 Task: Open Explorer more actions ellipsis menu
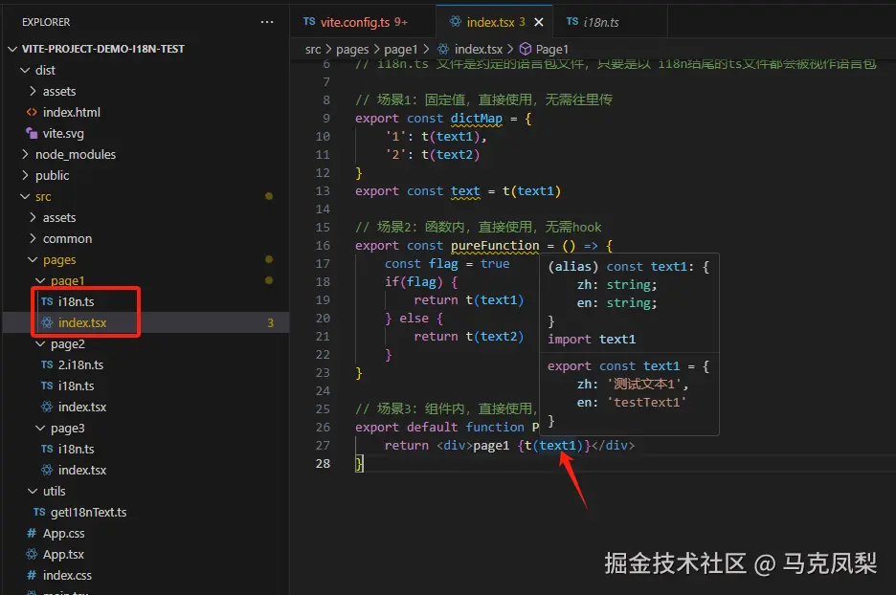pyautogui.click(x=267, y=22)
